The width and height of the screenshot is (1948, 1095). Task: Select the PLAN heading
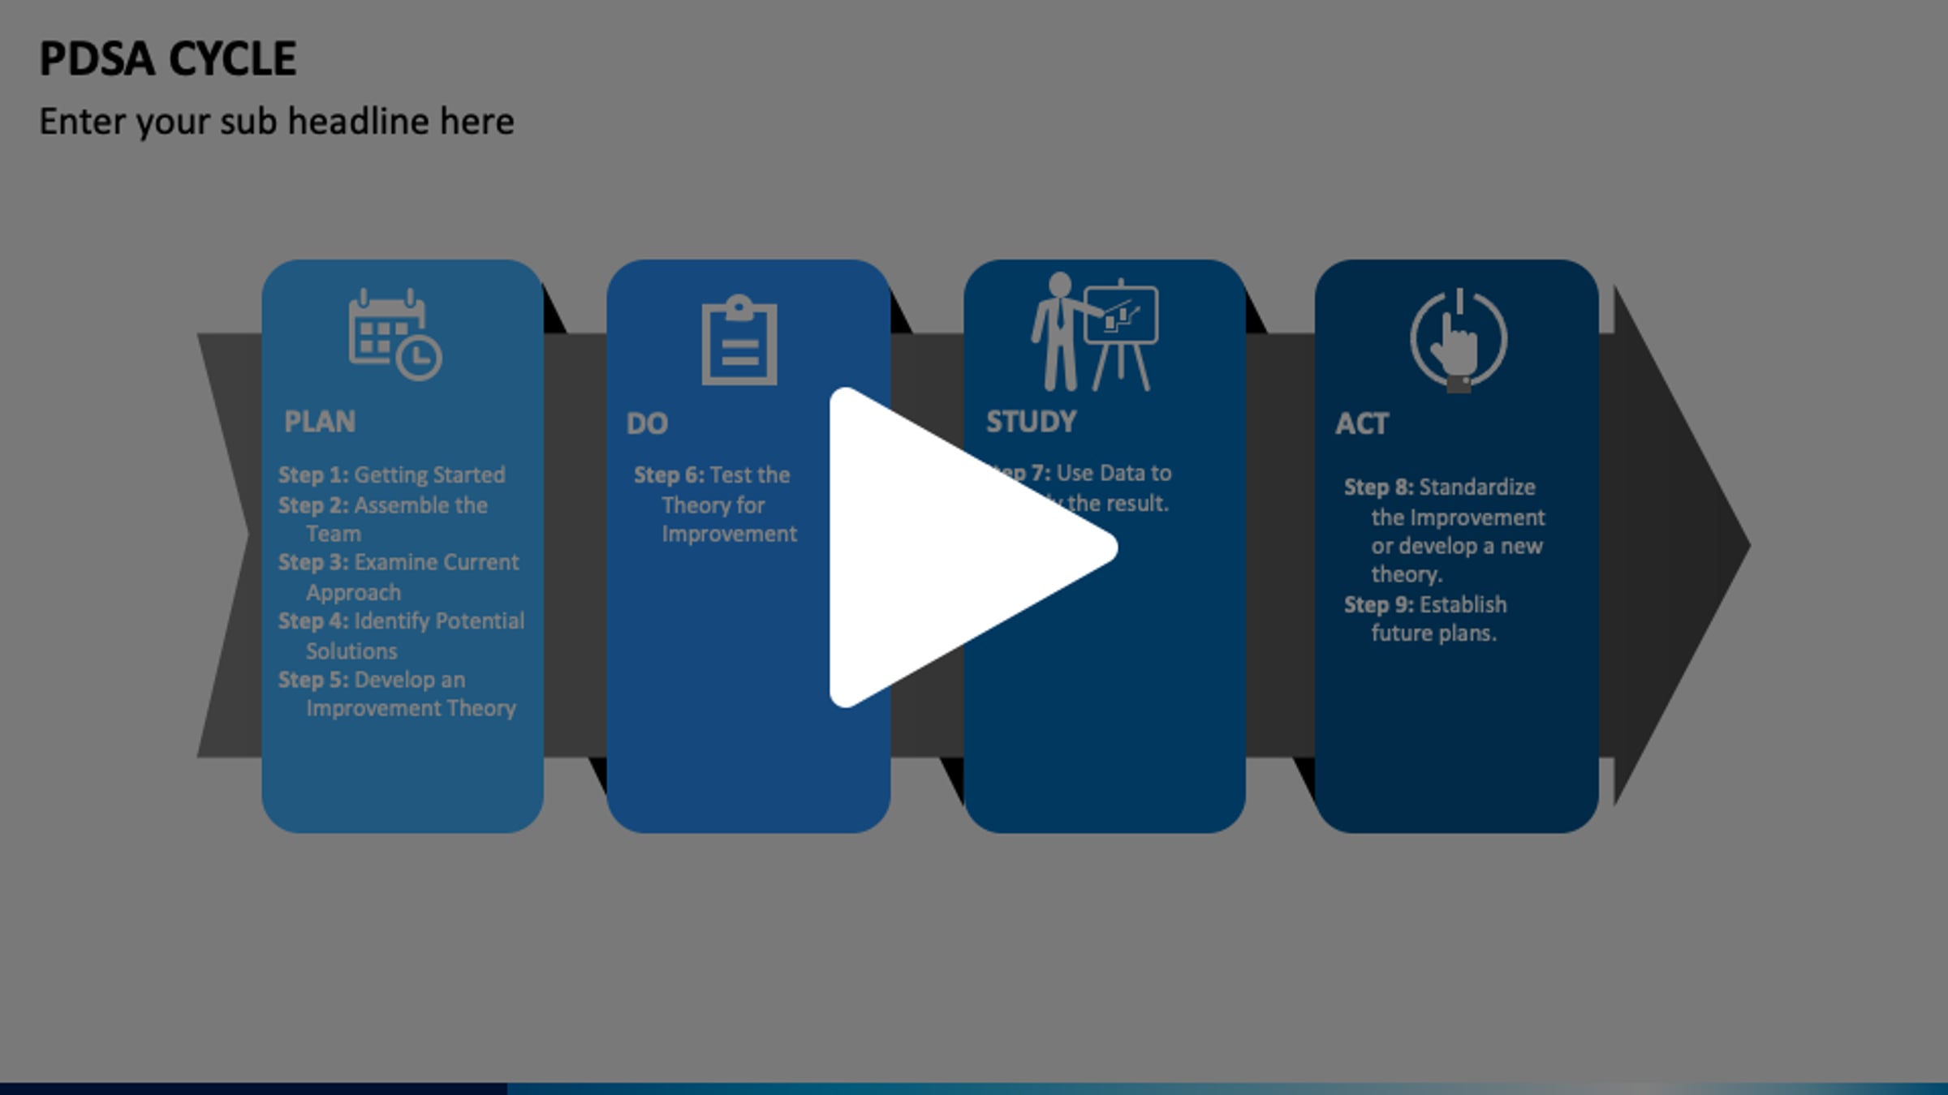[x=320, y=422]
